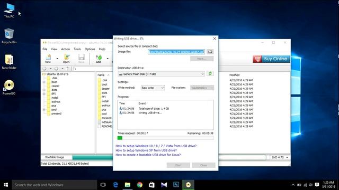The height and width of the screenshot is (190, 339).
Task: Open the Windows XP USB setup link
Action: 146,150
